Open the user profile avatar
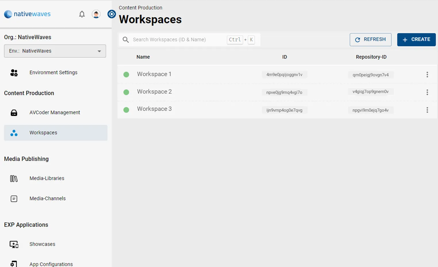 pos(96,14)
